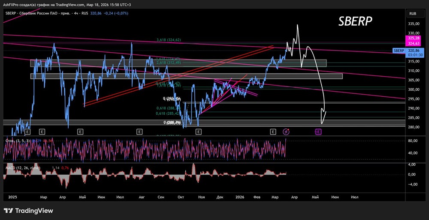The image size is (429, 220).
Task: Click the 335,00 price axis value
Action: [x=414, y=24]
